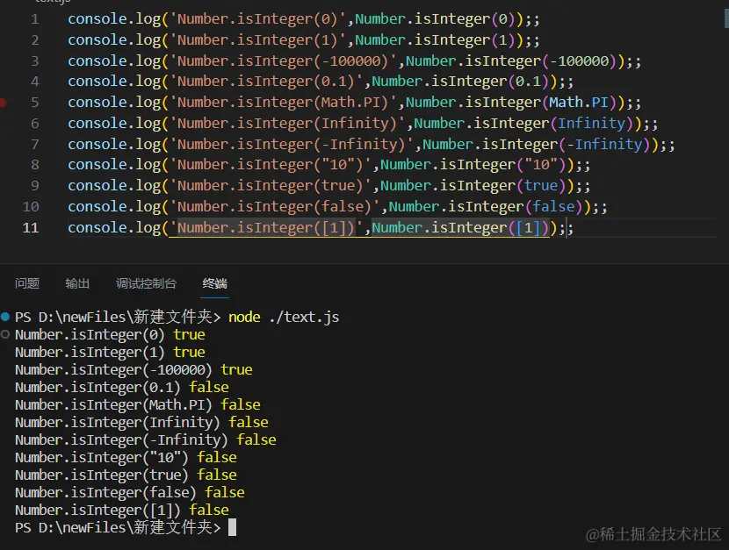Click terminal output Number.isInteger("10") false
Viewport: 729px width, 550px height.
click(x=126, y=458)
